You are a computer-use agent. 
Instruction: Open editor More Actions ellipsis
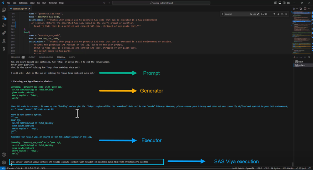coord(309,9)
